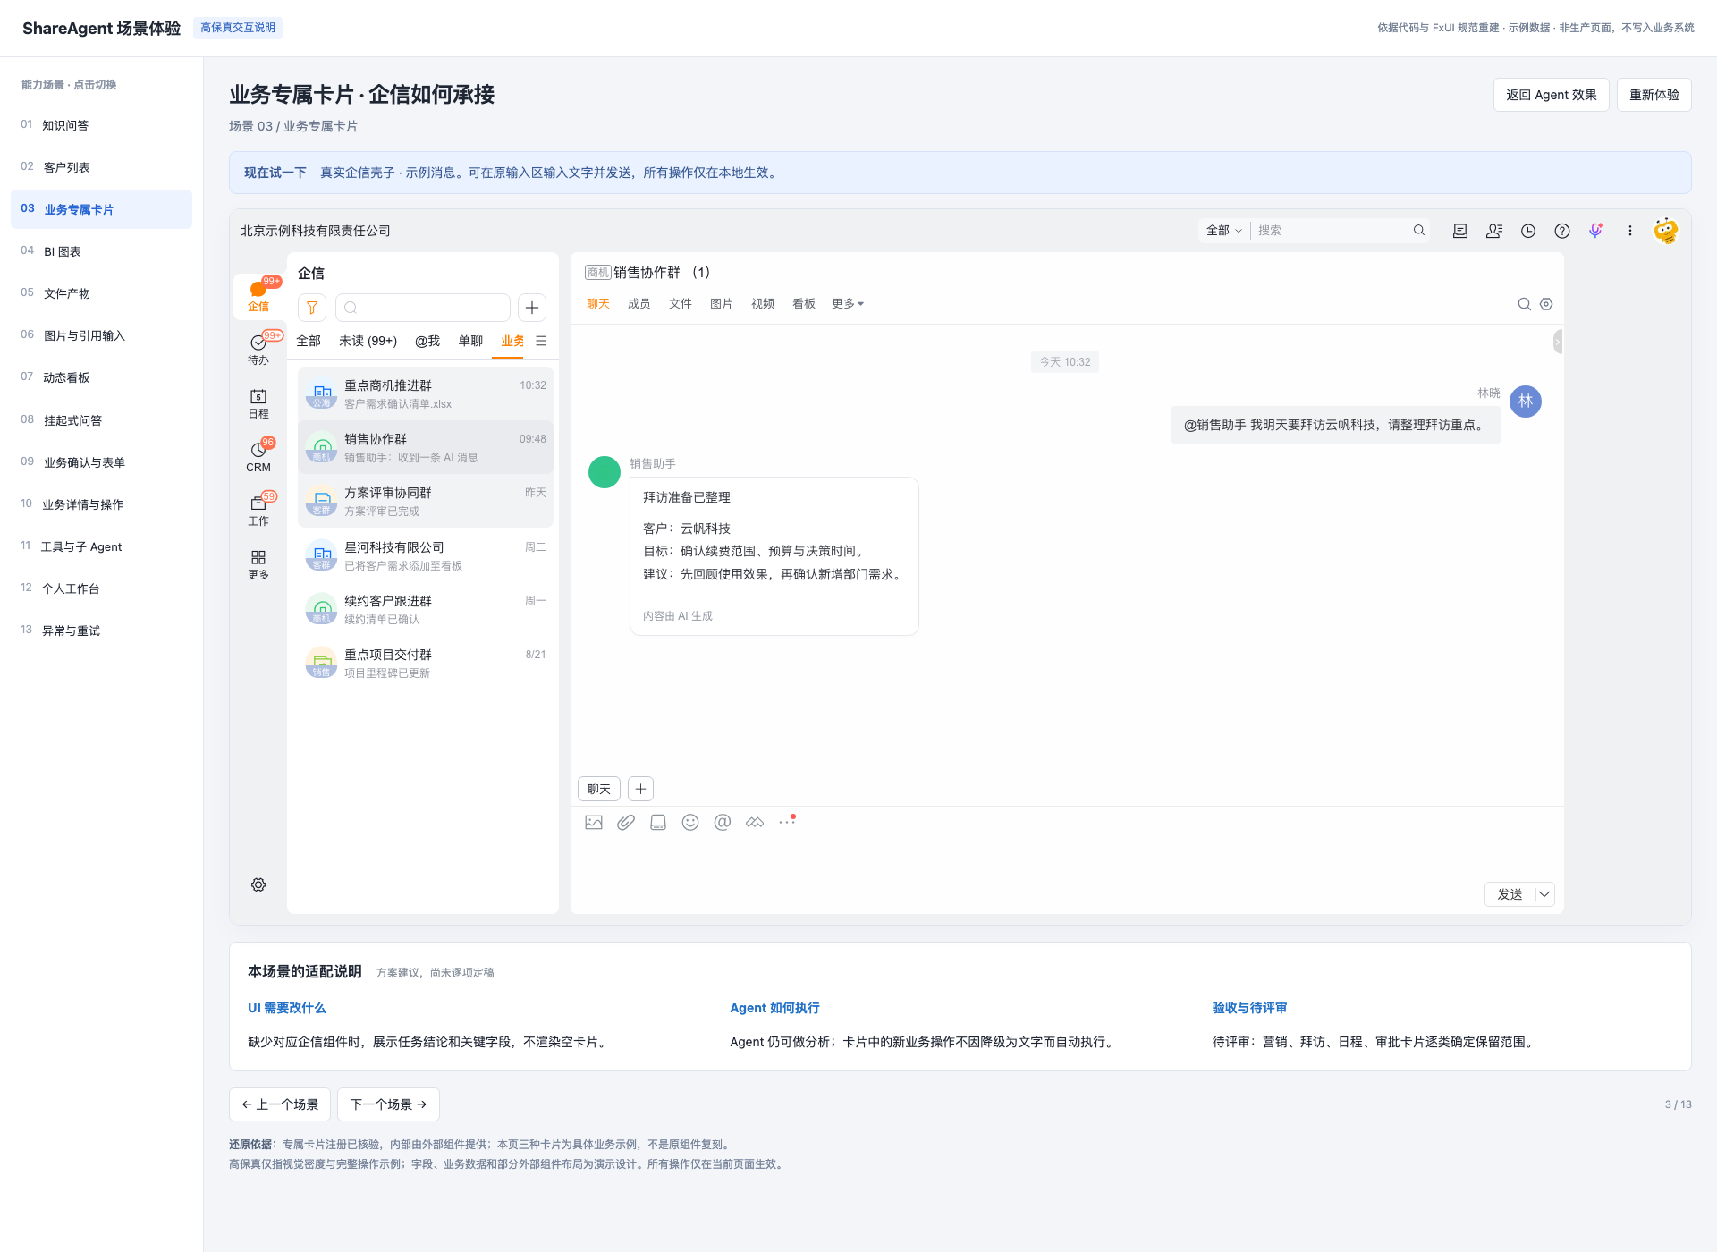Click the contacts icon in top bar
The image size is (1717, 1252).
1494,231
